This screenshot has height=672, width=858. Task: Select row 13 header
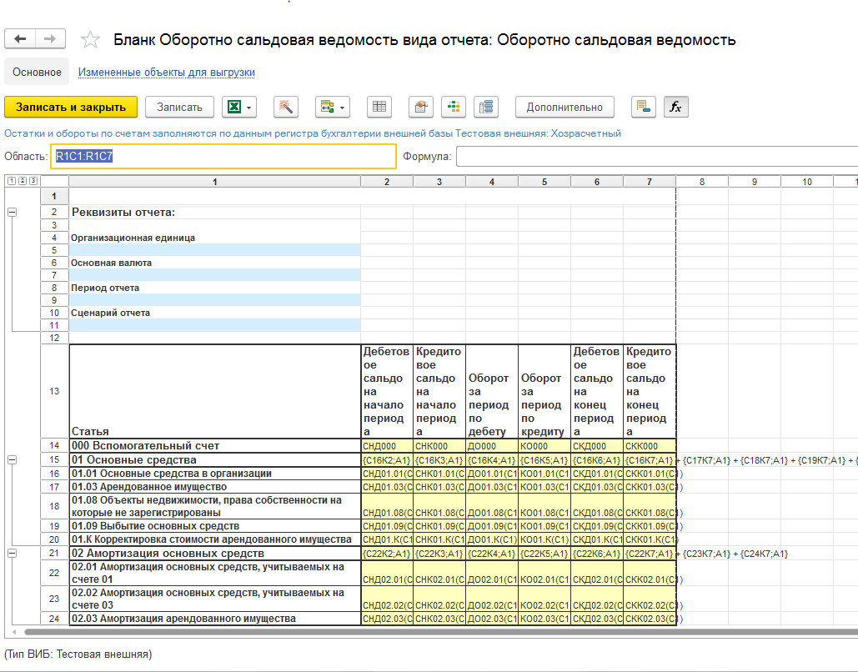tap(54, 391)
